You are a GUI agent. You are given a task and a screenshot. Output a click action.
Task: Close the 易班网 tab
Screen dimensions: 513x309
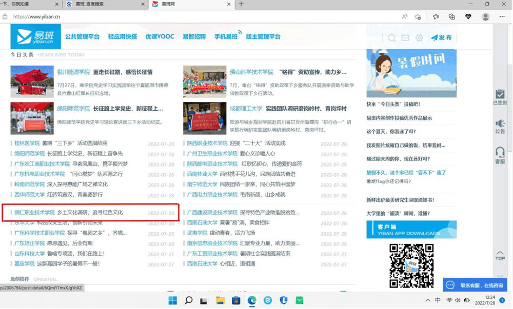229,4
